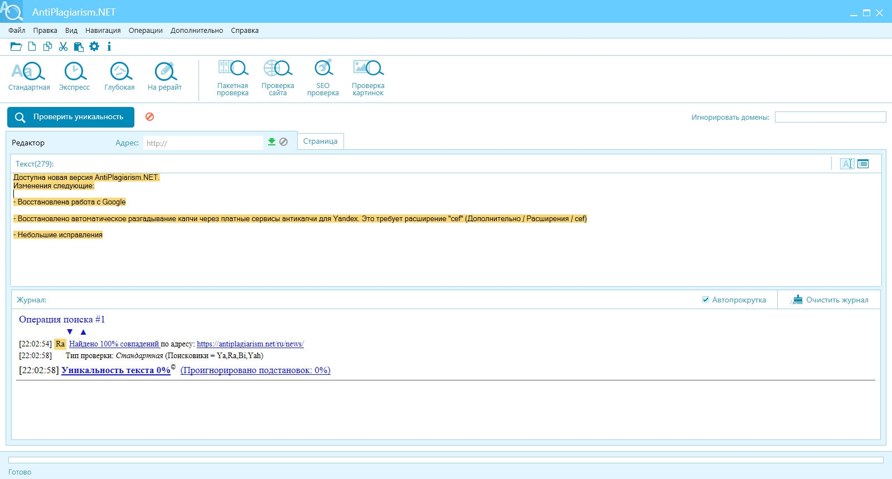Click the AntiPlagiarism.NET logo icon
892x479 pixels.
[12, 11]
